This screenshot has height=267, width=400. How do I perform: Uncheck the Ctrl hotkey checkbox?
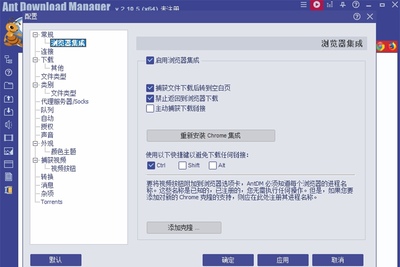point(151,165)
